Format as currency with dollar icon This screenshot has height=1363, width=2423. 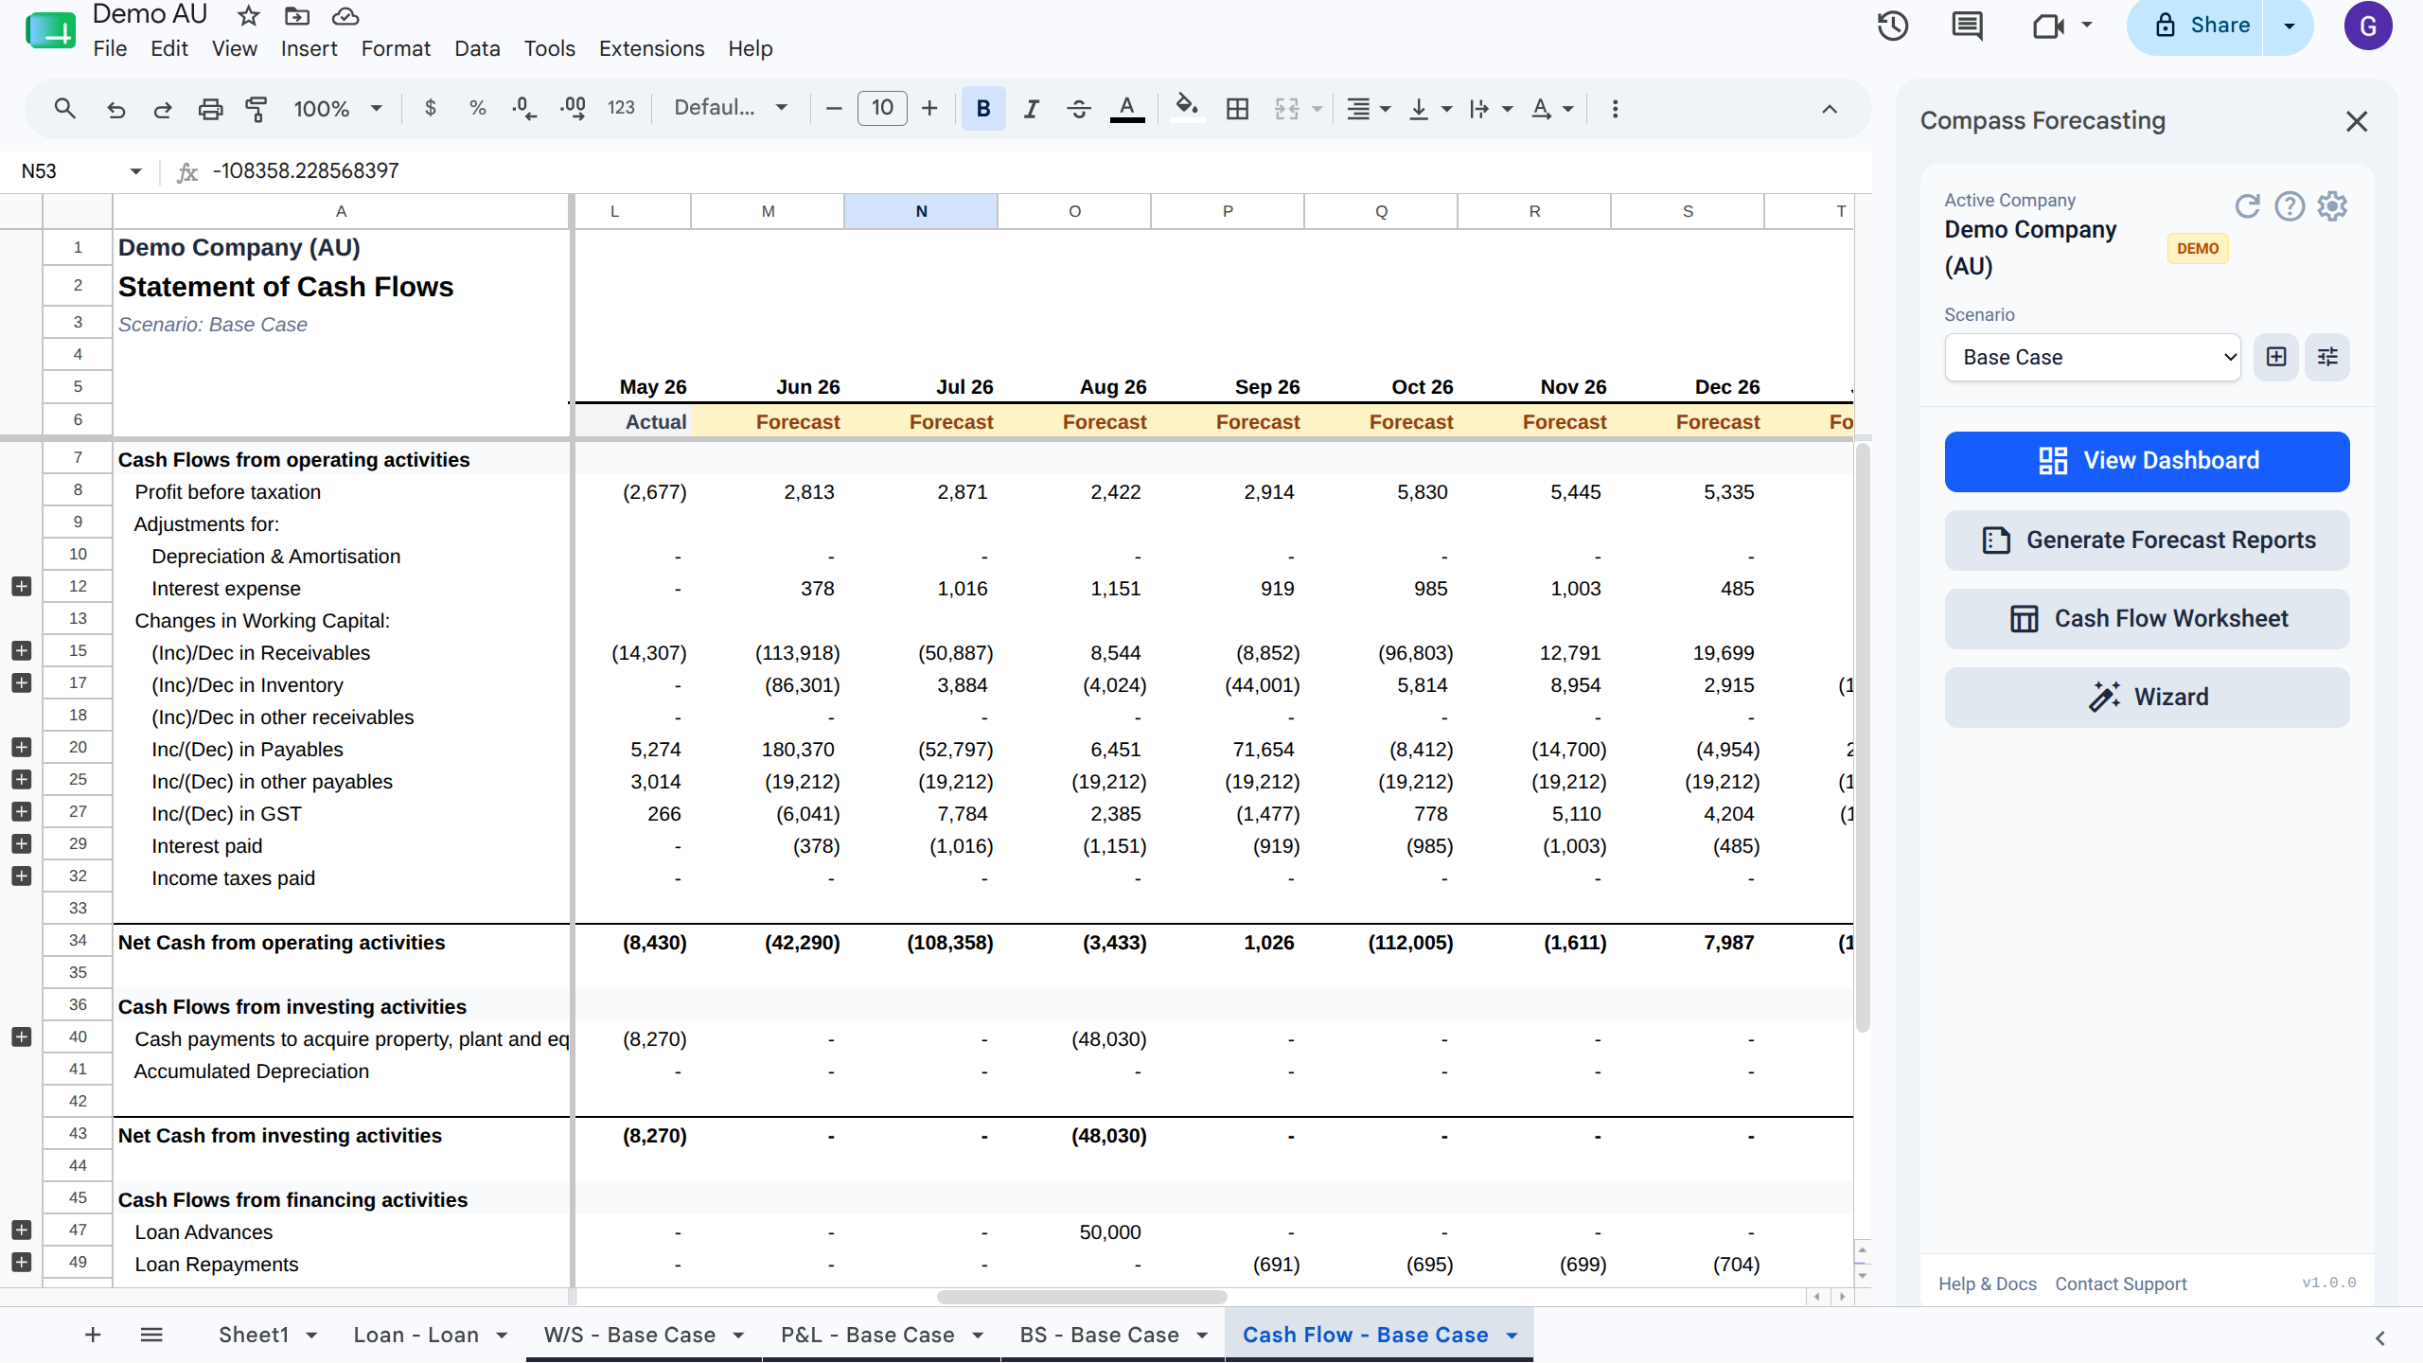(x=431, y=109)
